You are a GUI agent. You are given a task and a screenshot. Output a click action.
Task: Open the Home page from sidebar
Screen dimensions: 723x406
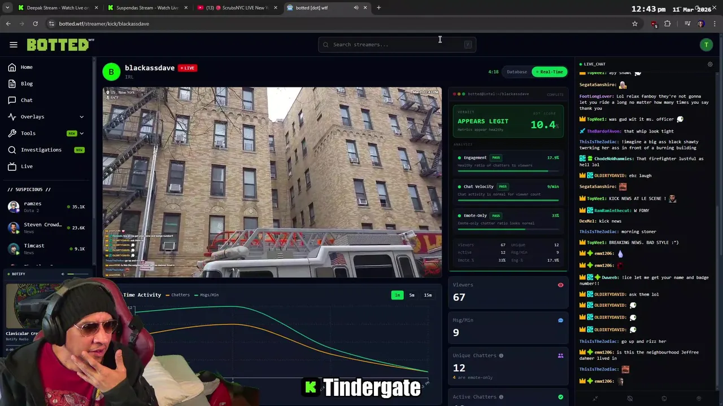click(x=27, y=67)
